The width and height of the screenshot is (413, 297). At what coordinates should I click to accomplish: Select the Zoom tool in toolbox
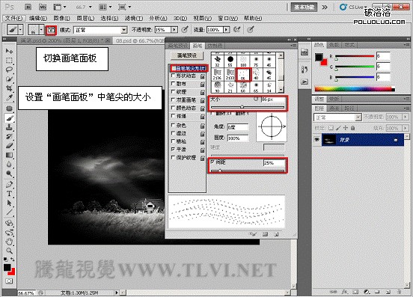[9, 251]
